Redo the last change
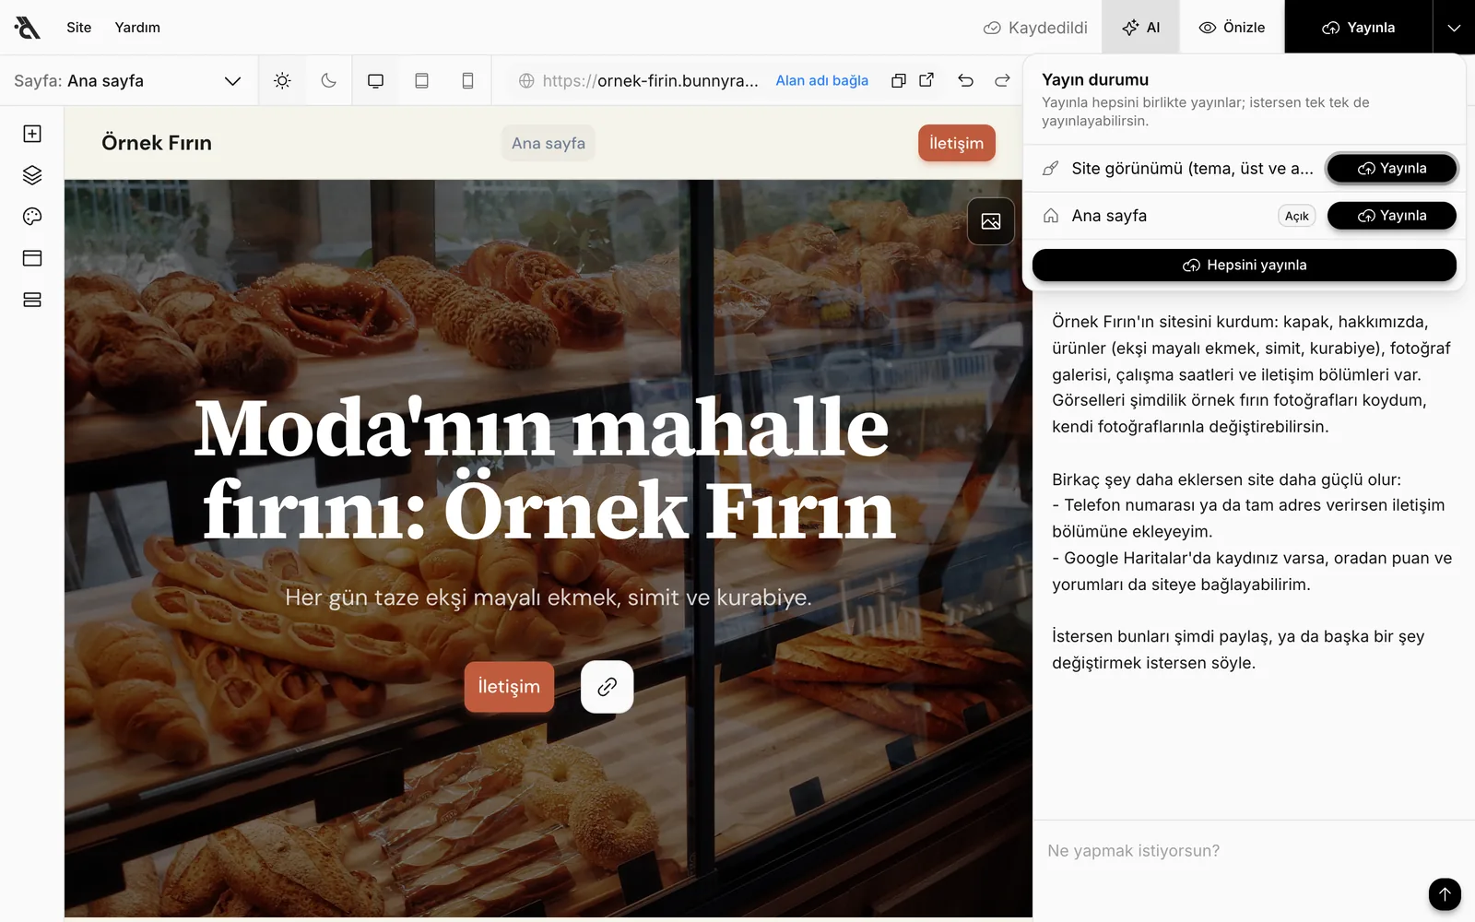This screenshot has width=1475, height=922. click(x=1002, y=81)
